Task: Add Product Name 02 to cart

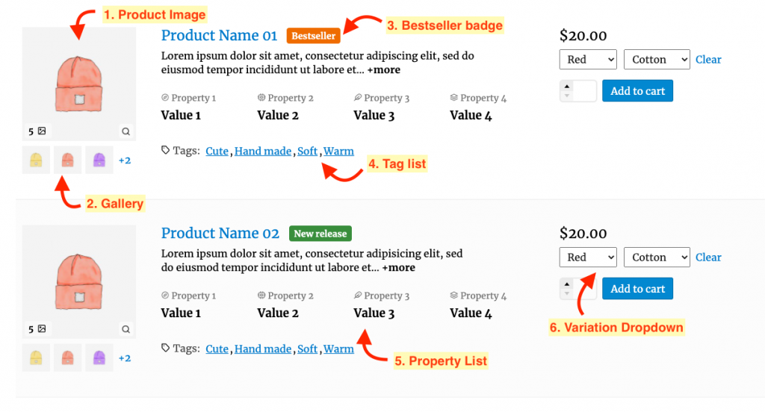Action: 638,289
